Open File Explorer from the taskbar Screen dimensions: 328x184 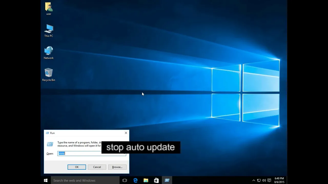(x=146, y=180)
